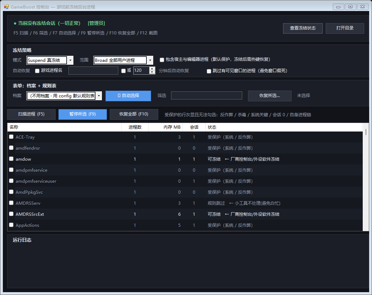Viewport: 372px width, 295px height.
Task: Sort by 状态 column header
Action: click(x=284, y=127)
